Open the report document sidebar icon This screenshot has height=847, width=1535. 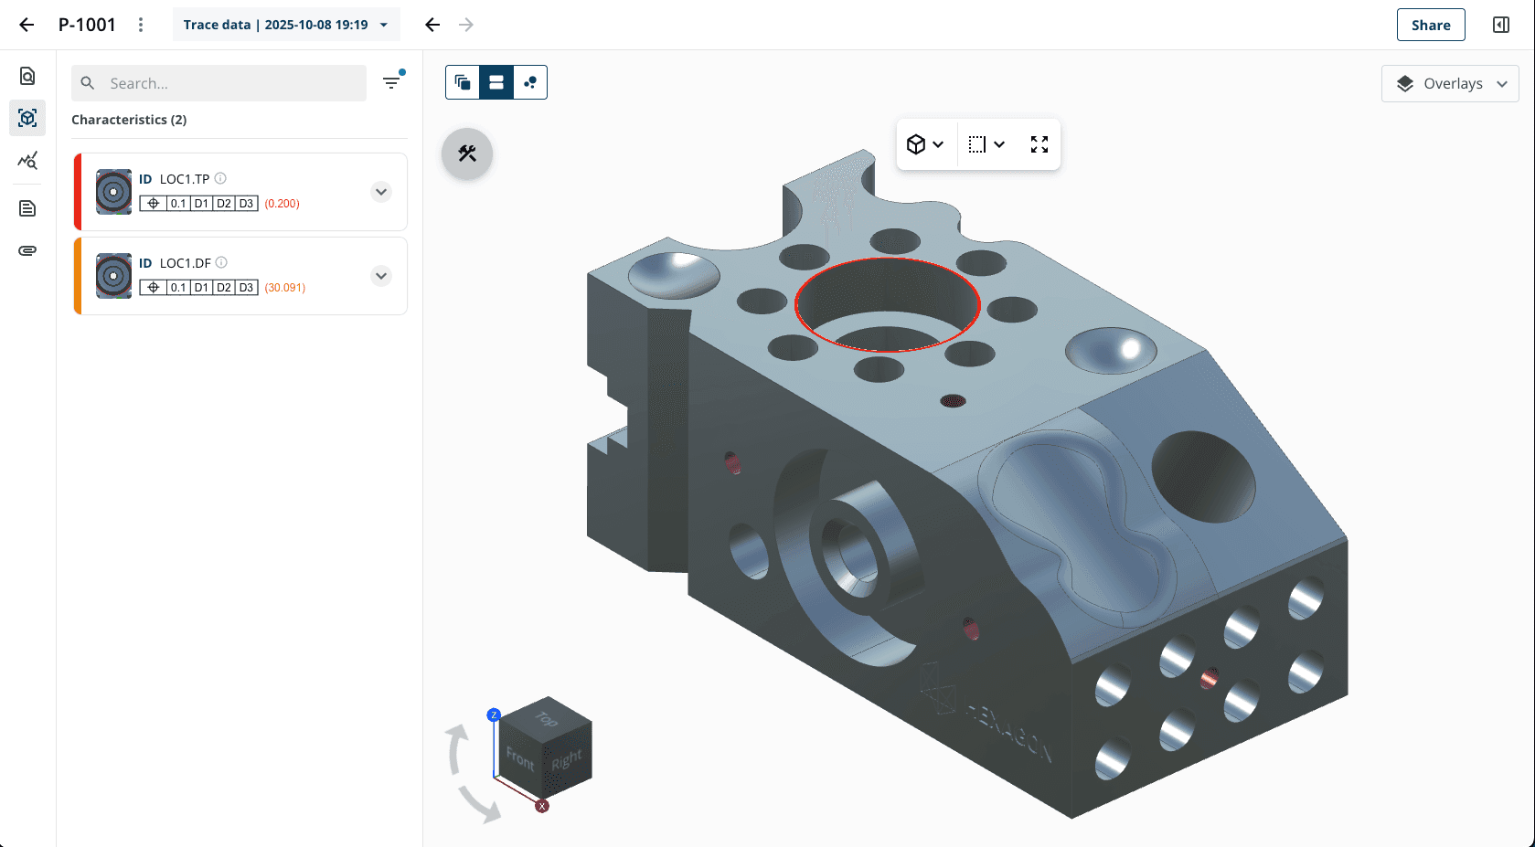click(27, 208)
